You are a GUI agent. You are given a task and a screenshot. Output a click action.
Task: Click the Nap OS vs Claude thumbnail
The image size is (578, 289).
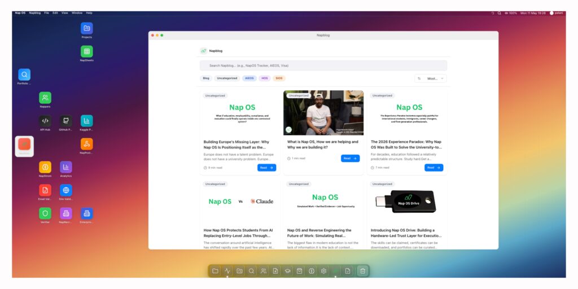[x=240, y=202]
